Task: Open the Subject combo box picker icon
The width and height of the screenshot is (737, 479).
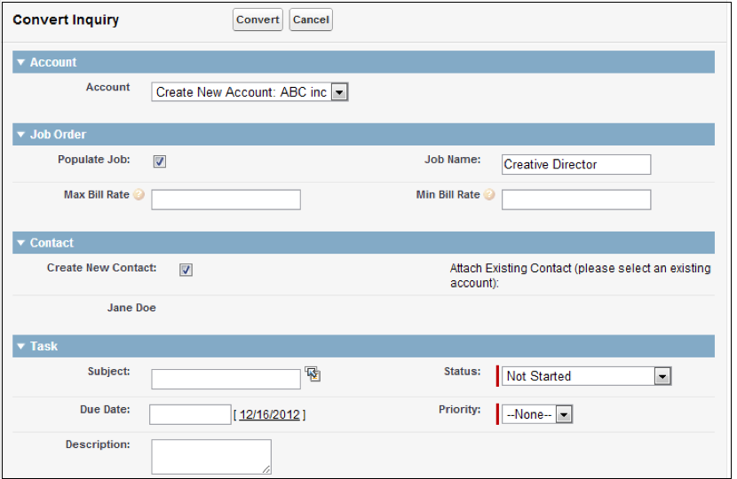Action: [x=313, y=373]
